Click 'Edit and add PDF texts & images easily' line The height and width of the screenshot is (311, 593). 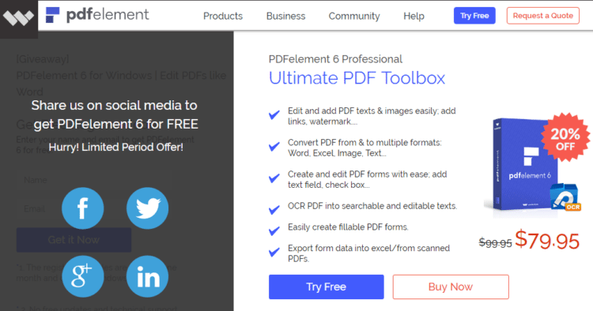(372, 116)
